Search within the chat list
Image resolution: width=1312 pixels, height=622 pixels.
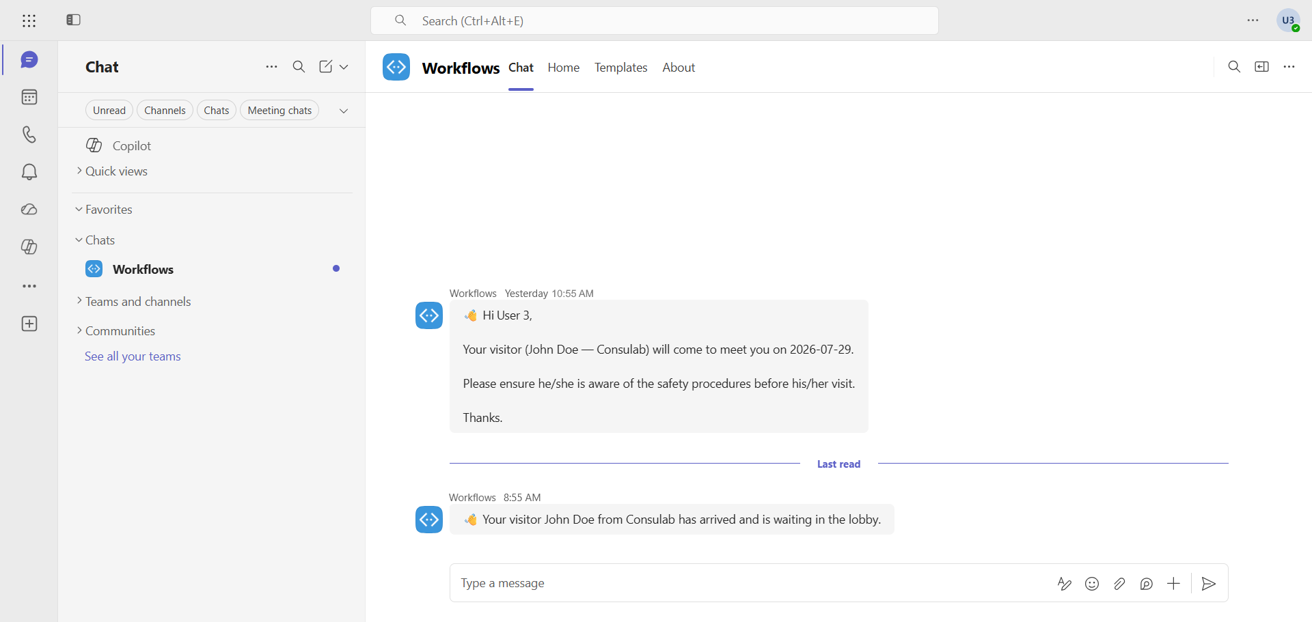tap(299, 67)
